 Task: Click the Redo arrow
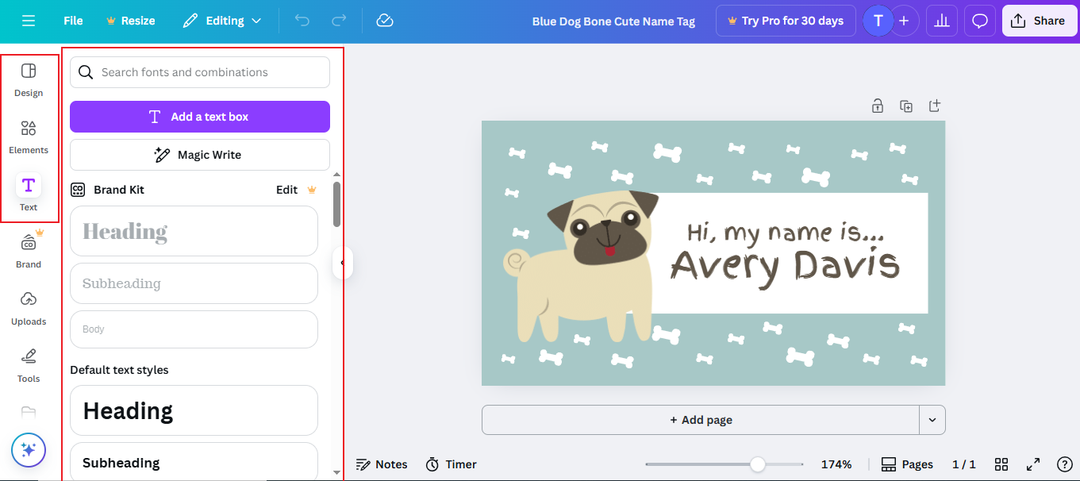tap(339, 21)
